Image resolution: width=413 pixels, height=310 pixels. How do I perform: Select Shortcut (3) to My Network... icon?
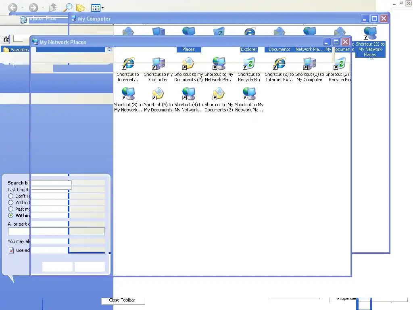(128, 100)
